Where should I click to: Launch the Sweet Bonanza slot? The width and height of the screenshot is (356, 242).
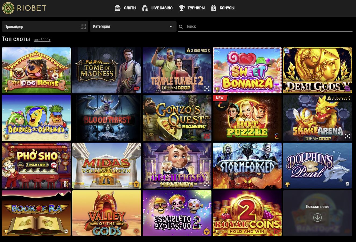coord(247,70)
